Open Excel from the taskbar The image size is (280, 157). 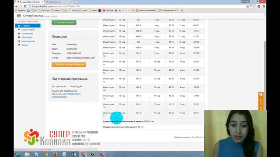[x=73, y=154]
